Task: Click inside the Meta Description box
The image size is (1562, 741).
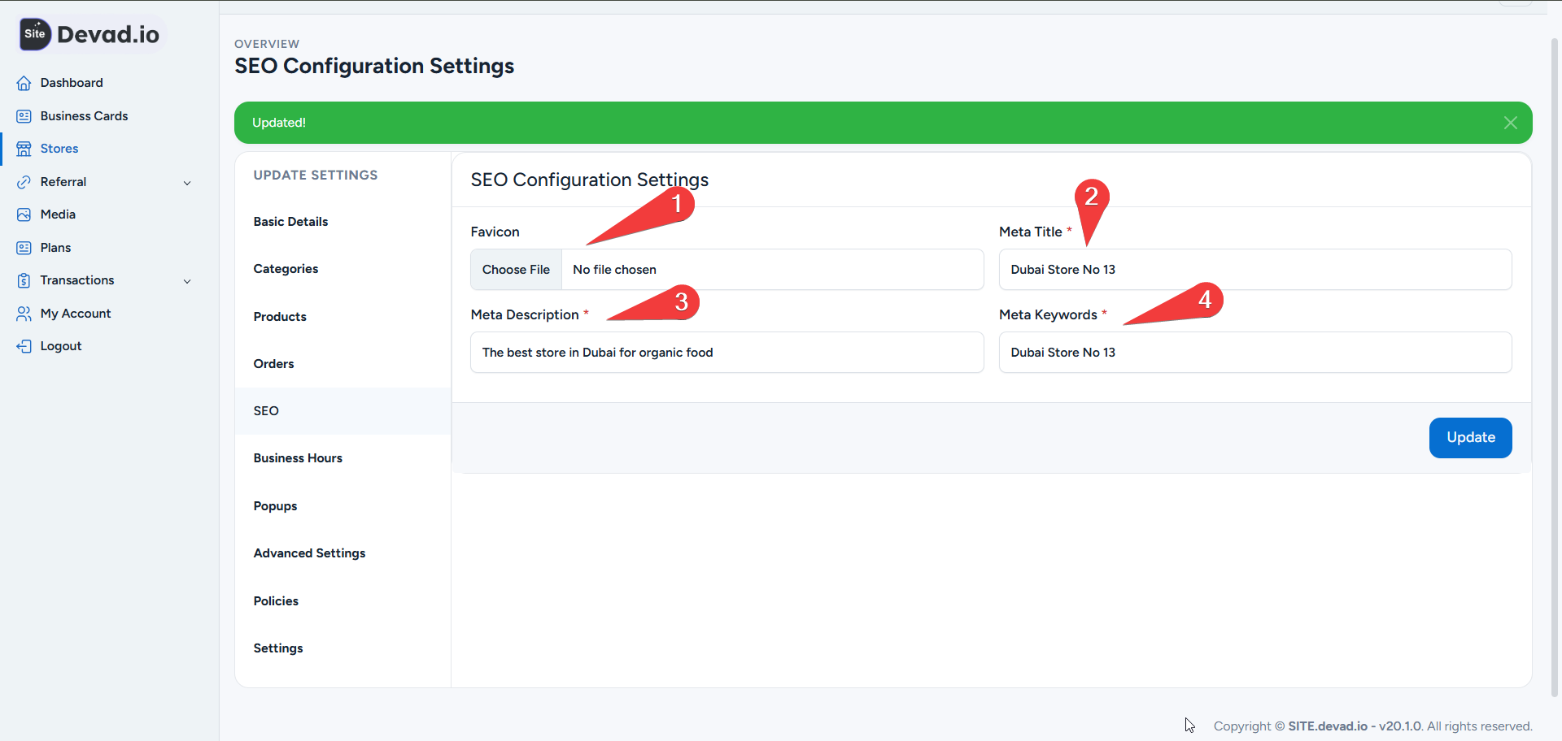Action: pyautogui.click(x=726, y=352)
